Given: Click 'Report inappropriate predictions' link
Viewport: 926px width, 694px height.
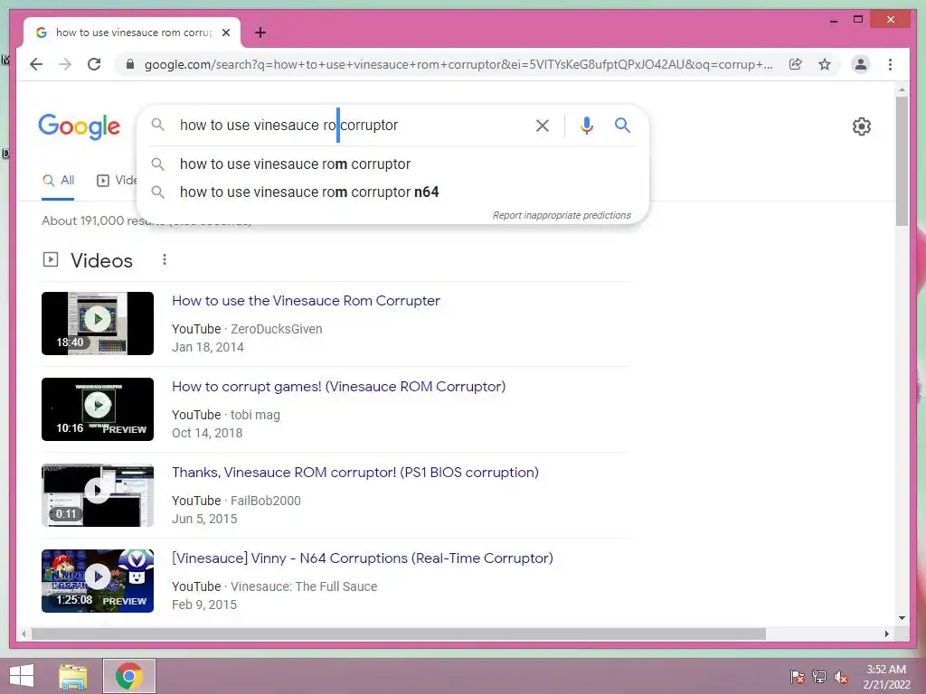Looking at the screenshot, I should 562,215.
